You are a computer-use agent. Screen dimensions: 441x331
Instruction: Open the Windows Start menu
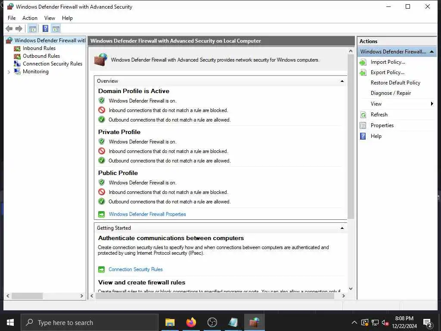pyautogui.click(x=10, y=322)
